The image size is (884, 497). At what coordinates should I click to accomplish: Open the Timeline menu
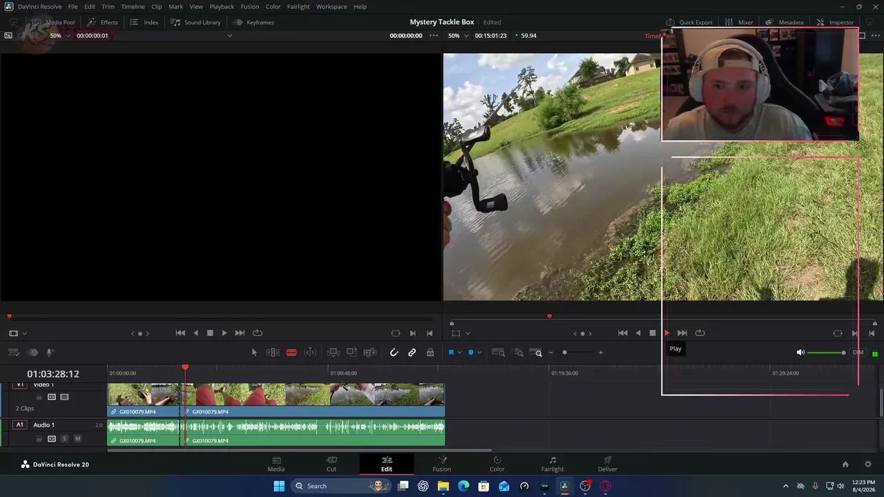[x=133, y=7]
